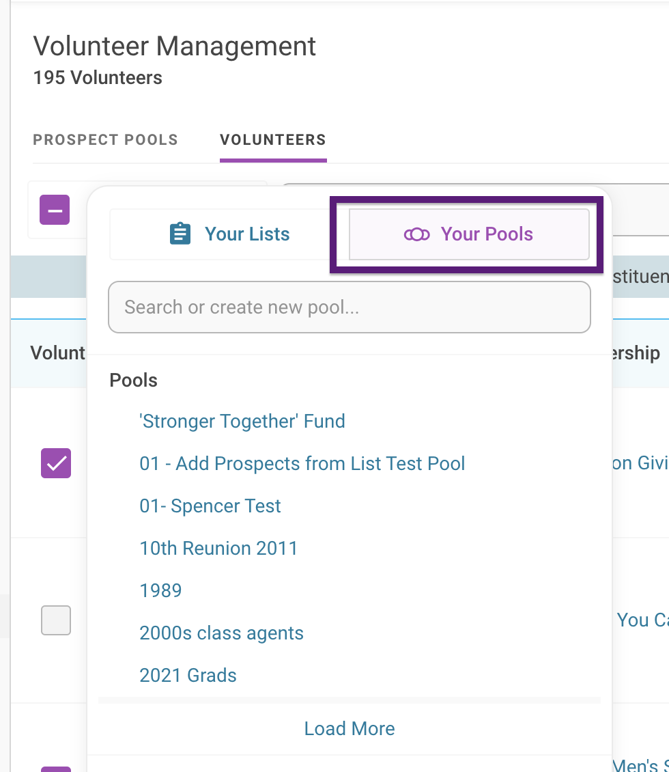Select the Your Pools tab

coord(469,234)
